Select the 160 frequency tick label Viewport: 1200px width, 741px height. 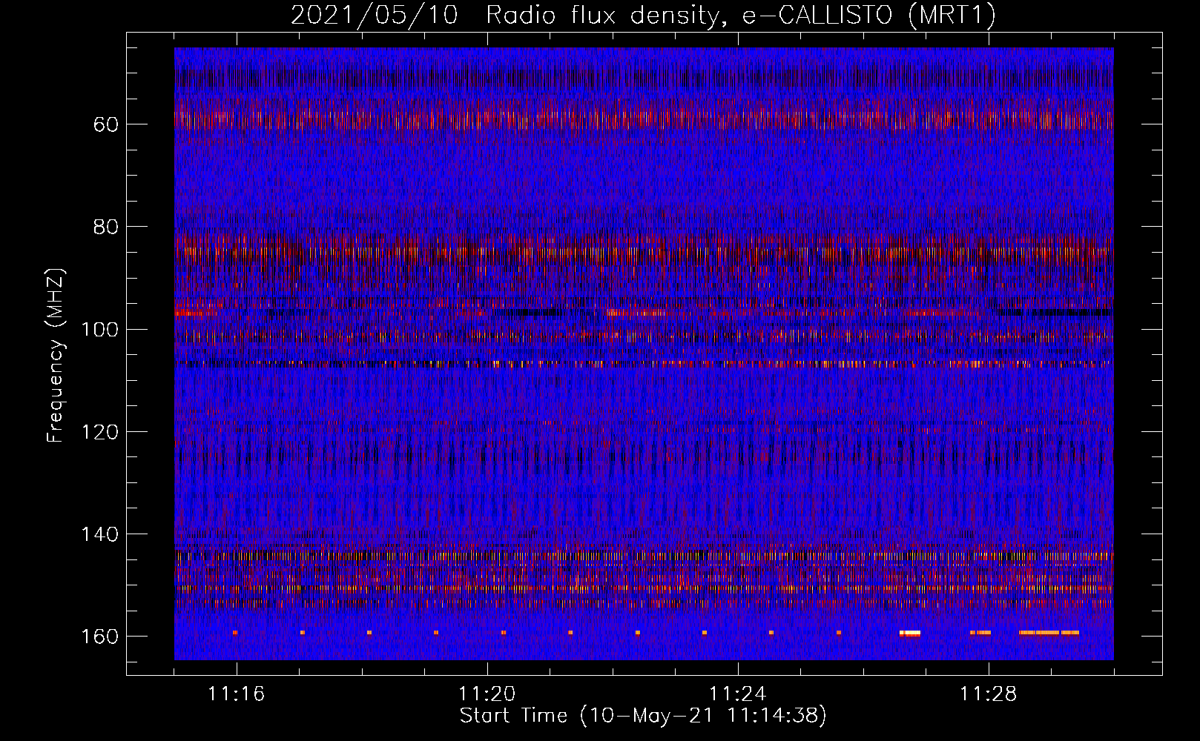[99, 637]
